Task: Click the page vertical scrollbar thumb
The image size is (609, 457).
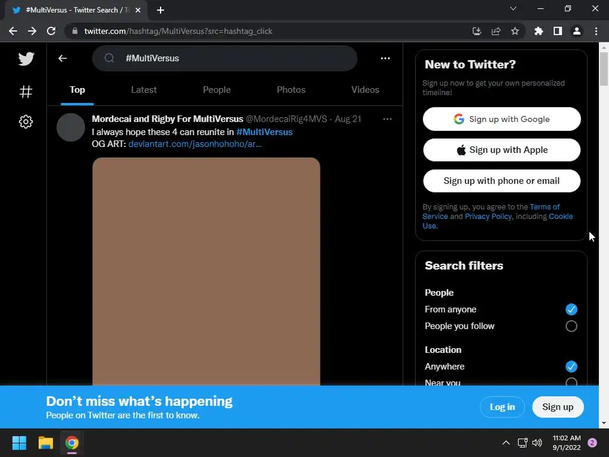Action: coord(604,68)
